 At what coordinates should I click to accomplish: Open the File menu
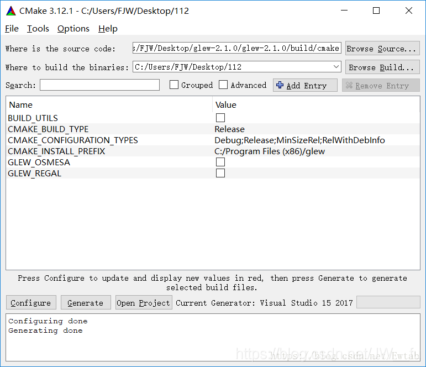12,29
